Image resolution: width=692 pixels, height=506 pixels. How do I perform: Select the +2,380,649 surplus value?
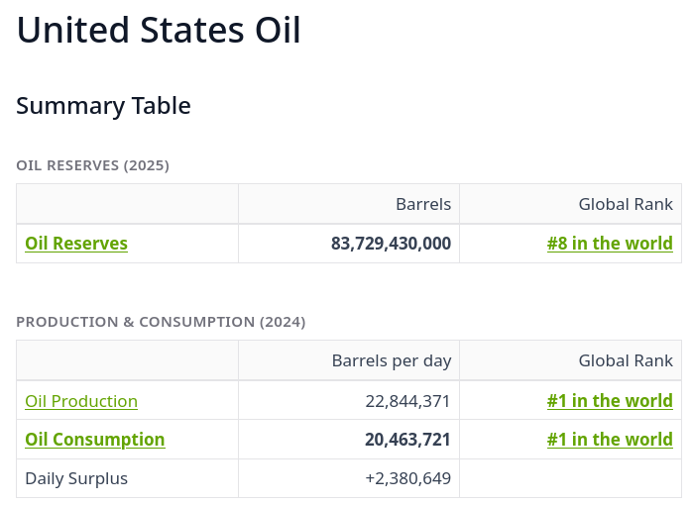coord(407,479)
